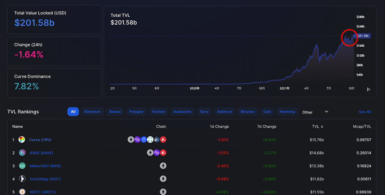Sort the table by 1d Change
The image size is (385, 195).
[219, 126]
